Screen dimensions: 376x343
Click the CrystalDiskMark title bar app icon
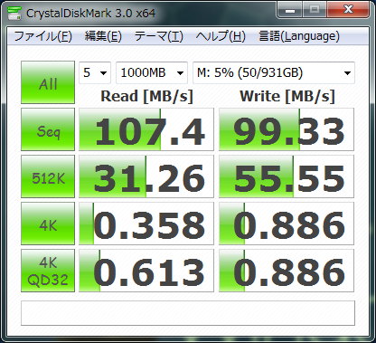pyautogui.click(x=14, y=13)
